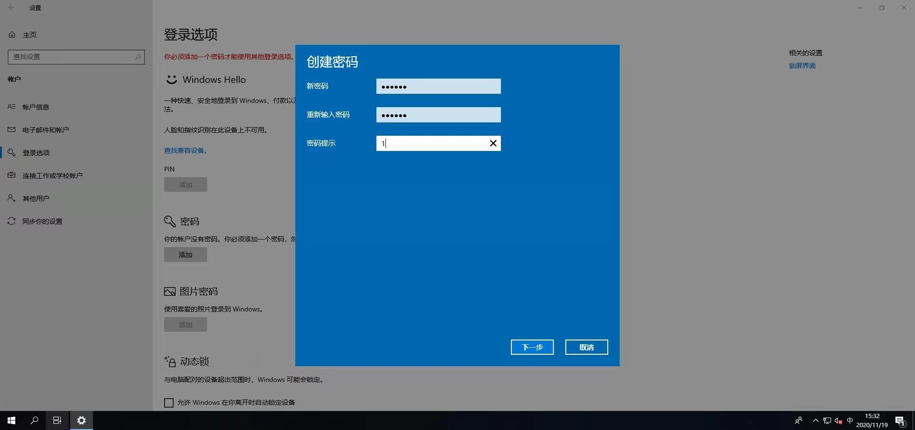Click the key icon beside 密码 heading
Image resolution: width=915 pixels, height=430 pixels.
click(x=170, y=221)
